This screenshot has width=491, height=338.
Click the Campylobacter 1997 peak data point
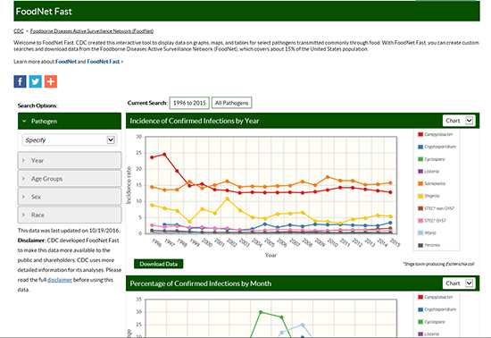point(164,155)
